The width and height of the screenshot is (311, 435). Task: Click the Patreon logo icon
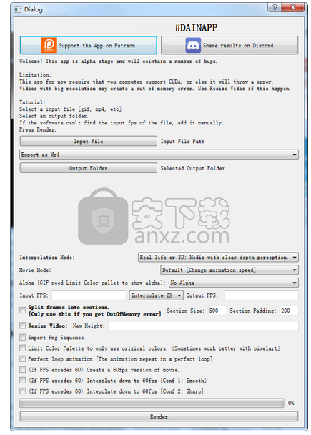[x=49, y=45]
